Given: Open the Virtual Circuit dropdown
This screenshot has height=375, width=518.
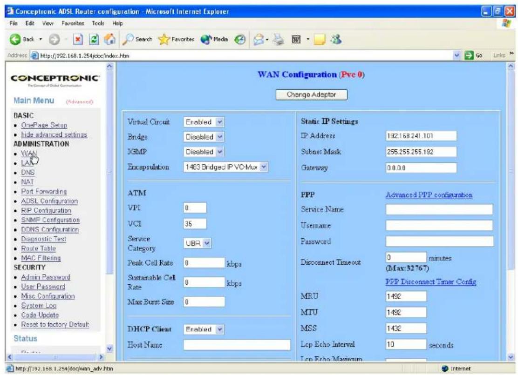Looking at the screenshot, I should [204, 122].
